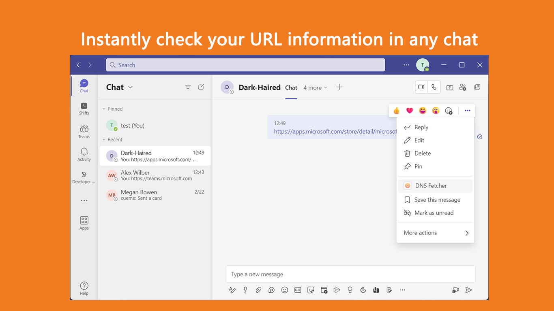The width and height of the screenshot is (554, 311).
Task: Start an audio call
Action: tap(434, 87)
